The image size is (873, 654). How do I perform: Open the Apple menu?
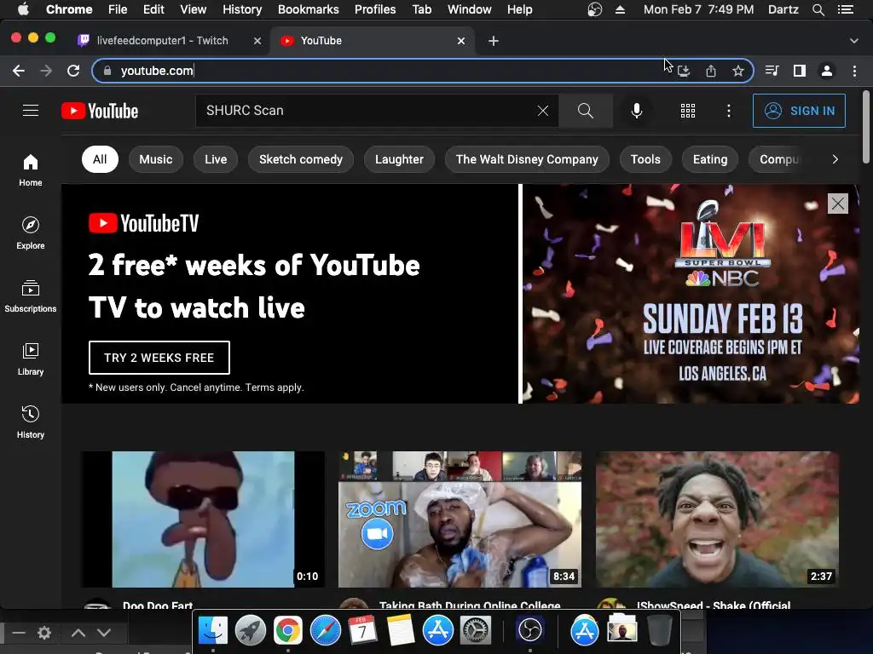click(23, 9)
